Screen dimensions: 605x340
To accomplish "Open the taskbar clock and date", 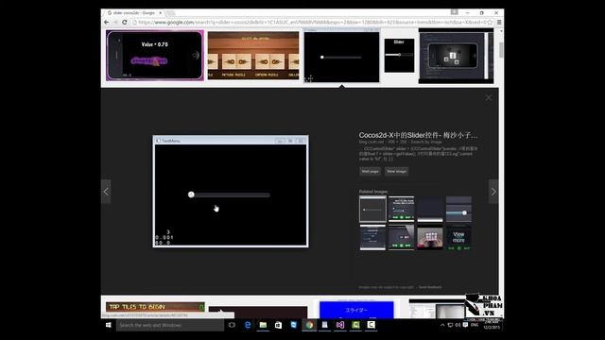I will [492, 325].
